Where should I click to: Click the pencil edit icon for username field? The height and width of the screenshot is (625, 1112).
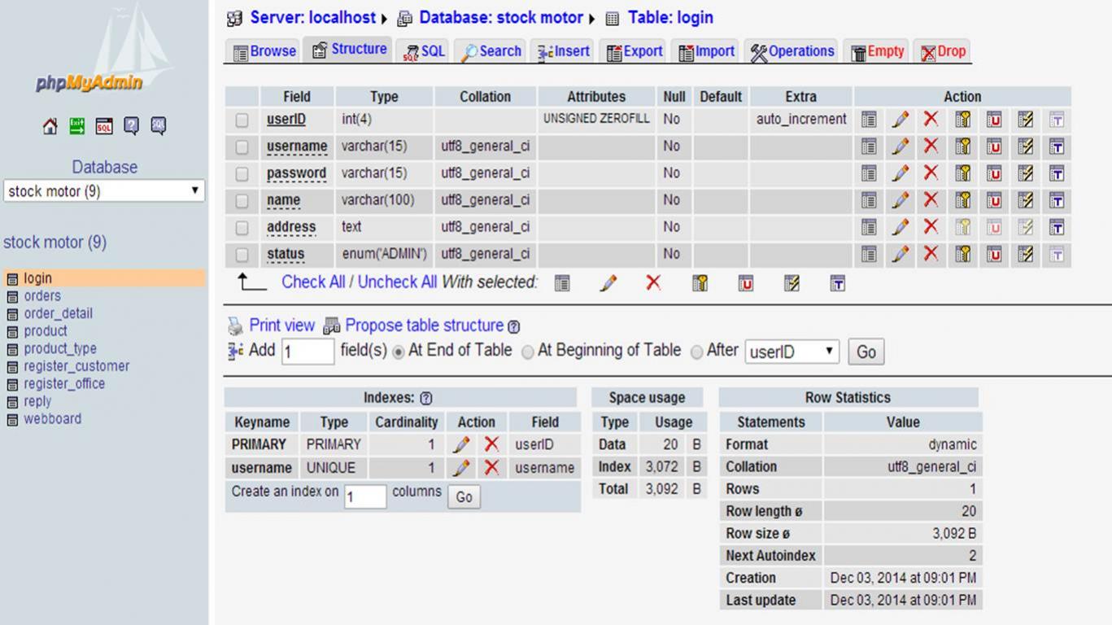[900, 146]
